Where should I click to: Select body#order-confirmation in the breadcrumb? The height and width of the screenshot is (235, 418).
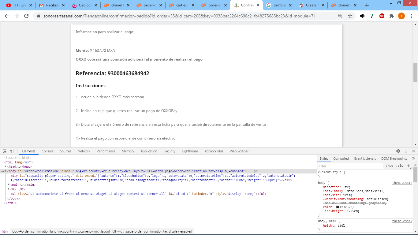[102, 231]
